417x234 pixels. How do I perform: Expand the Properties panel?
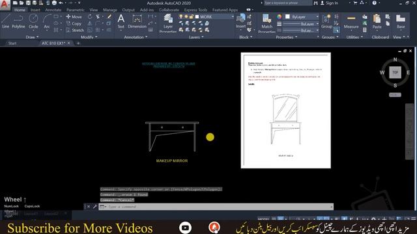287,37
